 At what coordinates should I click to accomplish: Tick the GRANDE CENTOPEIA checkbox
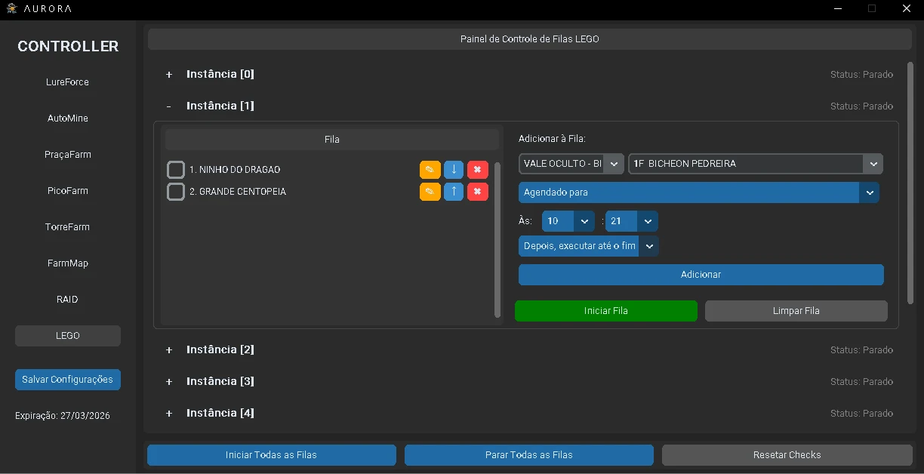[176, 192]
